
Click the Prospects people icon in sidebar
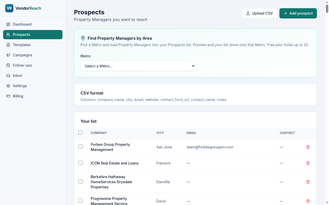point(8,35)
